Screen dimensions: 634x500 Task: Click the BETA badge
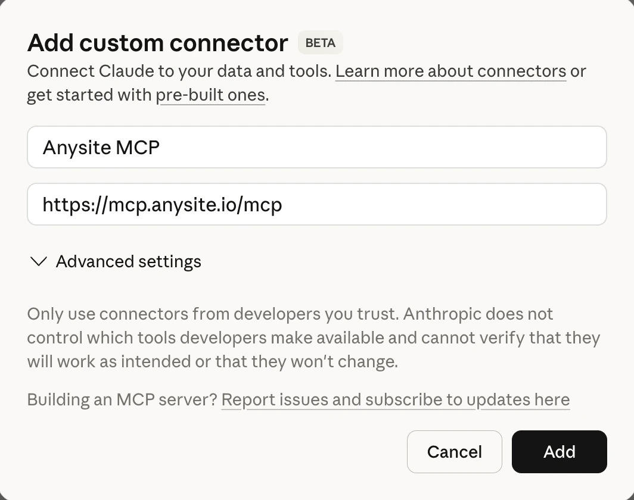point(320,42)
